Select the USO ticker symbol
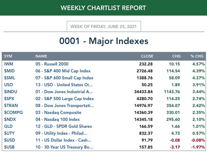This screenshot has width=207, height=152. [x=8, y=84]
